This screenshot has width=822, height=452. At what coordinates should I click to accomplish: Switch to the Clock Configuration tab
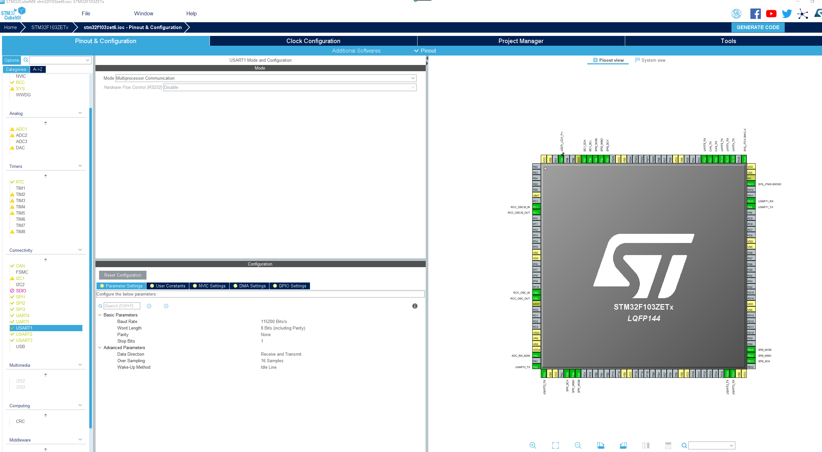click(313, 41)
